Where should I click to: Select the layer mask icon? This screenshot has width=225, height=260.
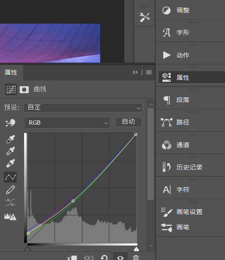pos(24,90)
